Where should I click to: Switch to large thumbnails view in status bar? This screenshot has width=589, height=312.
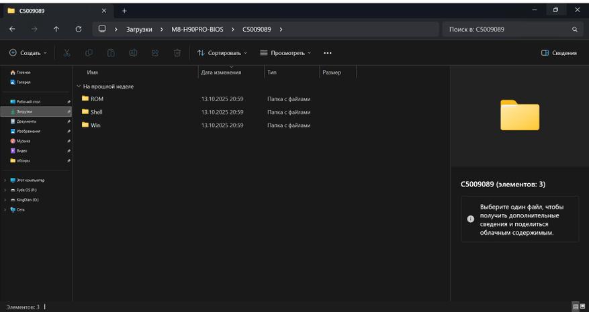[582, 307]
